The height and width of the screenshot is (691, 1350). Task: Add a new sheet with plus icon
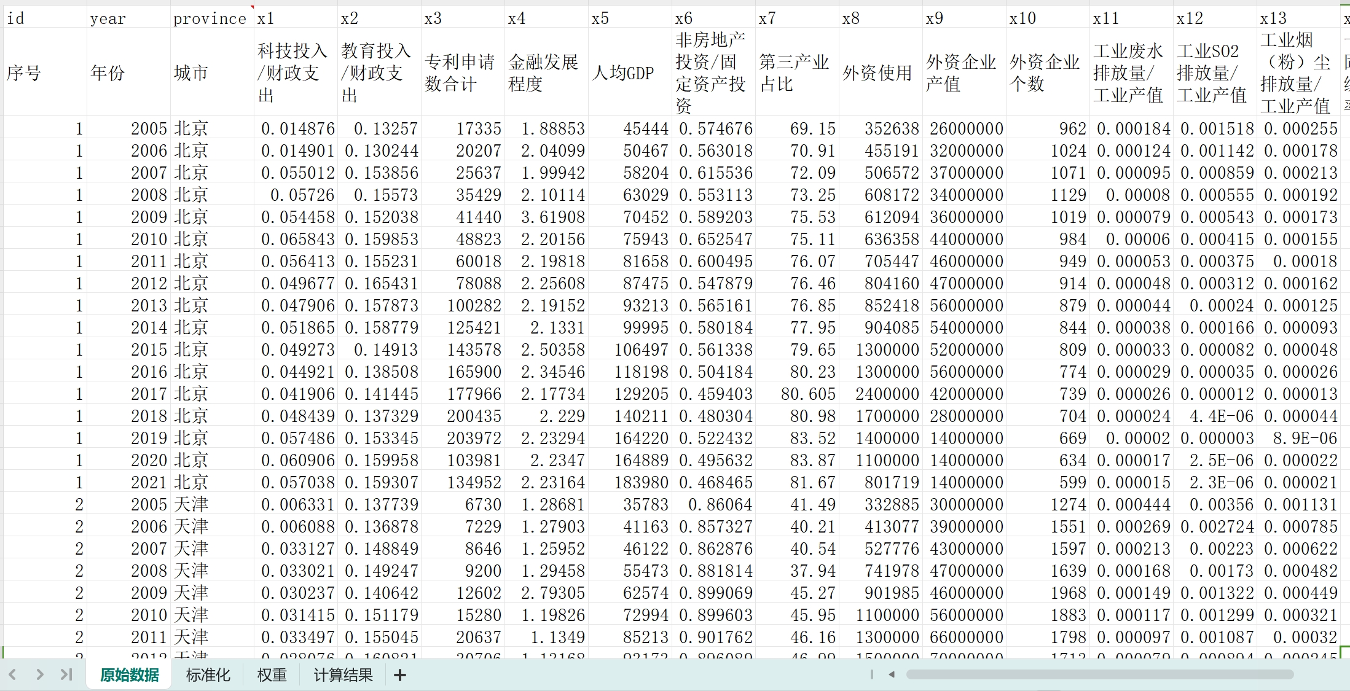click(x=400, y=675)
